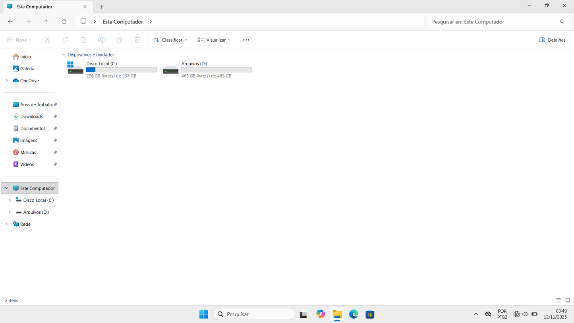The height and width of the screenshot is (323, 574).
Task: Expand Disco Local (C:) in the sidebar tree
Action: pos(10,200)
